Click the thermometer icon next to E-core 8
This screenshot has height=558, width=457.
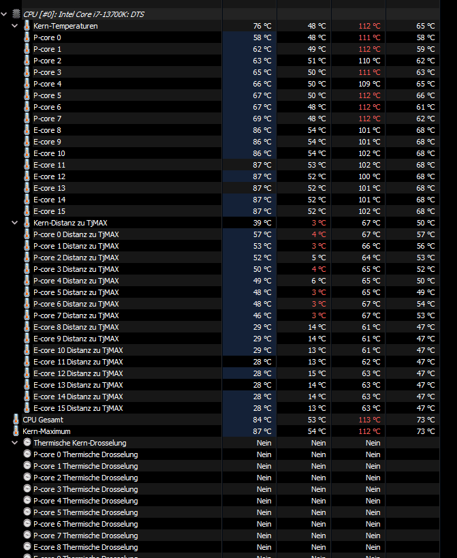(x=27, y=129)
